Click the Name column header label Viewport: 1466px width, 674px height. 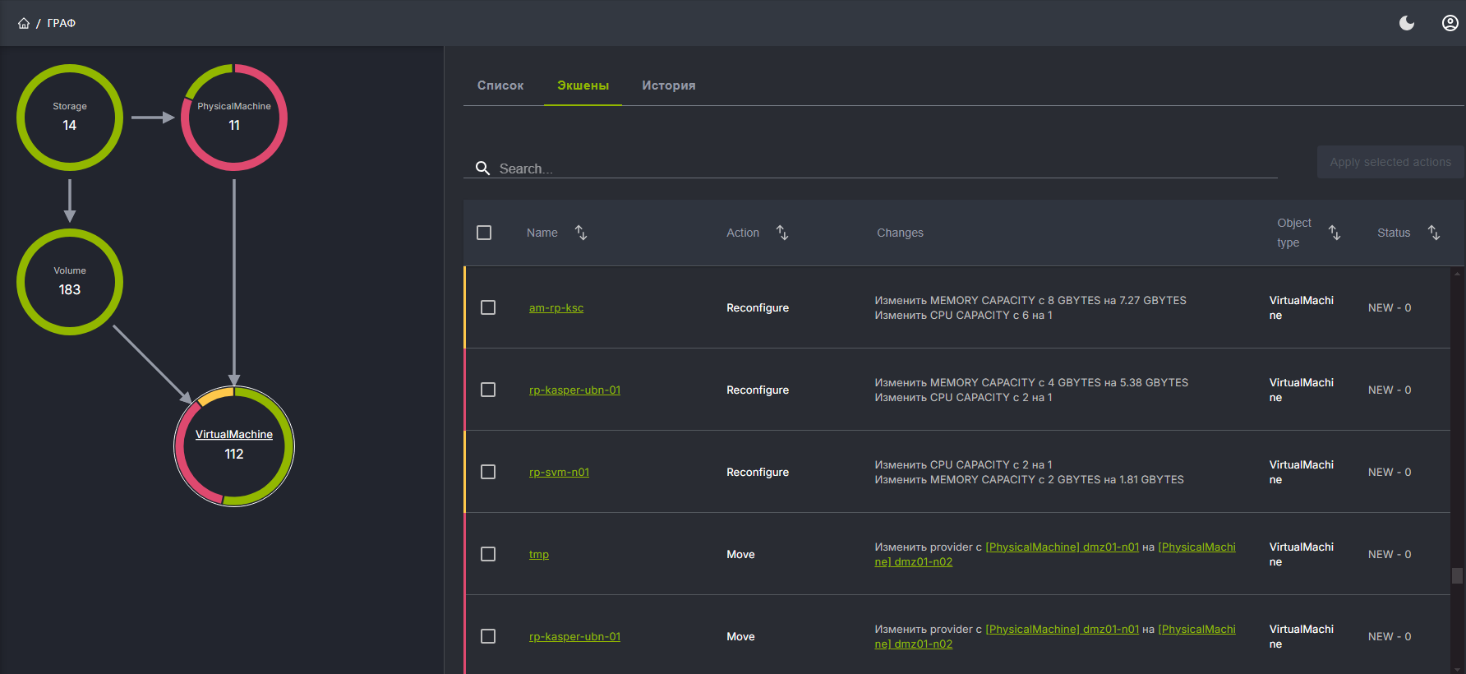point(542,233)
